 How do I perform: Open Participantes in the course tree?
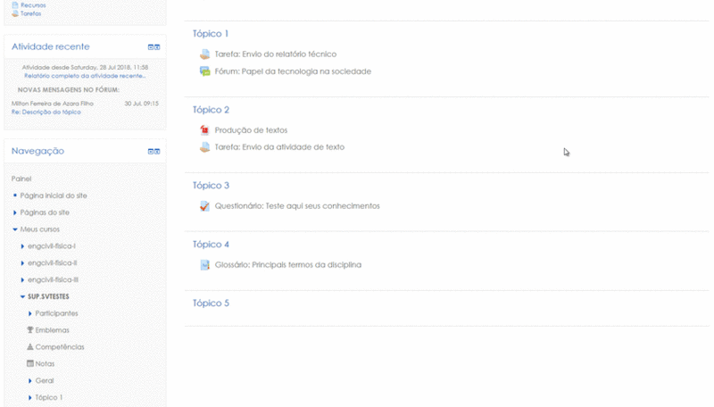coord(56,313)
